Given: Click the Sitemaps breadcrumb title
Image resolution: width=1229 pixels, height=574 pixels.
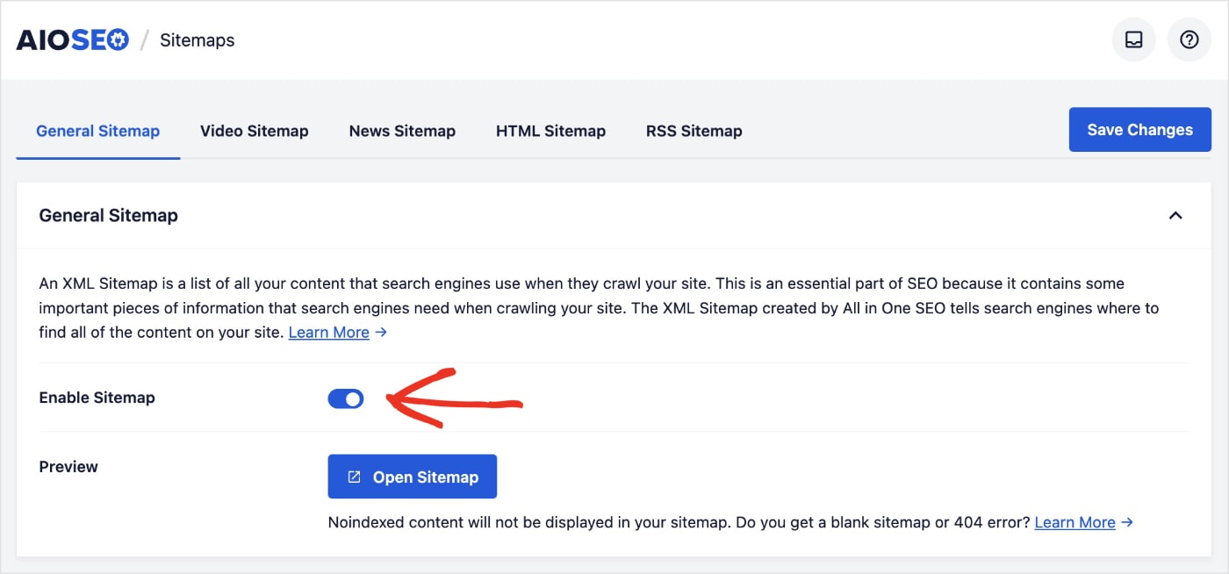Looking at the screenshot, I should (197, 40).
